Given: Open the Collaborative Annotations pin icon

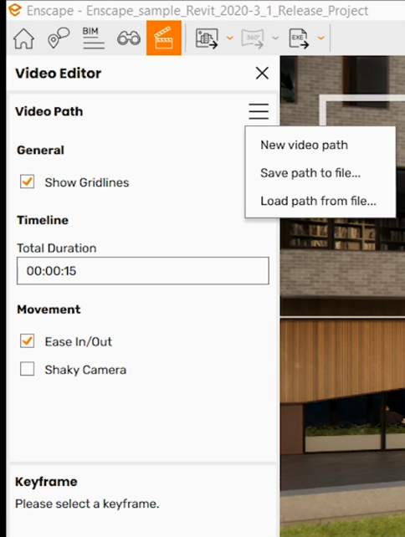Looking at the screenshot, I should click(59, 38).
